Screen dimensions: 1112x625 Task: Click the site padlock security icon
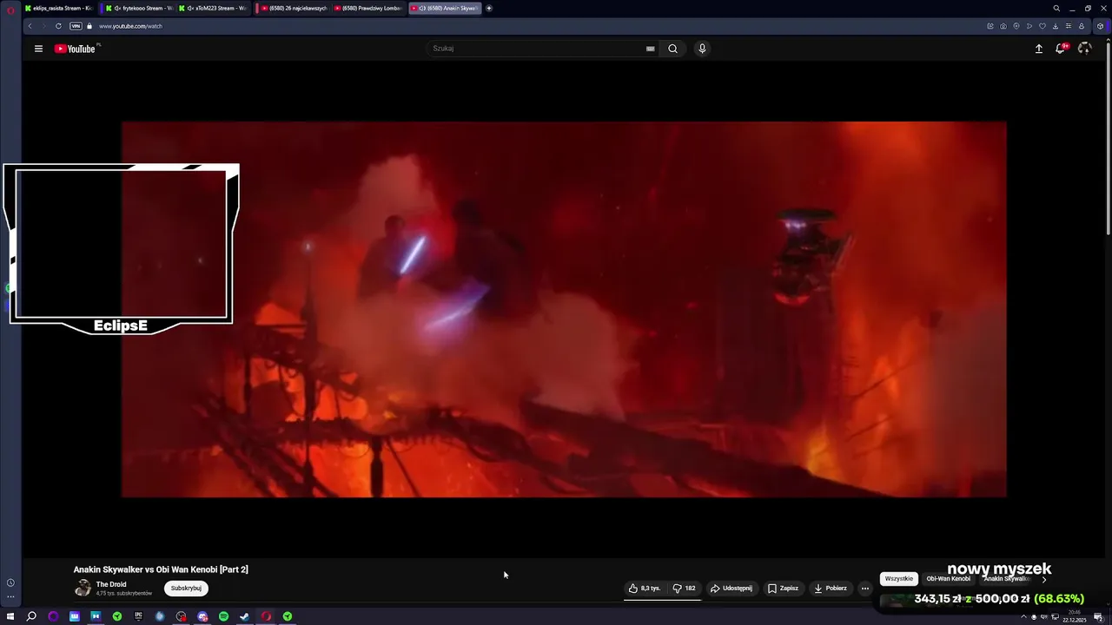[x=89, y=26]
